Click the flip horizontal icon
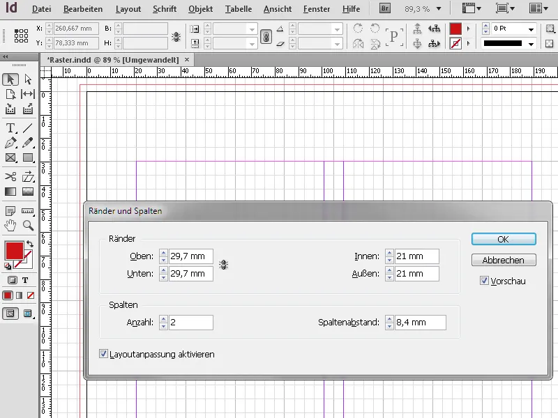The image size is (558, 418). (358, 44)
